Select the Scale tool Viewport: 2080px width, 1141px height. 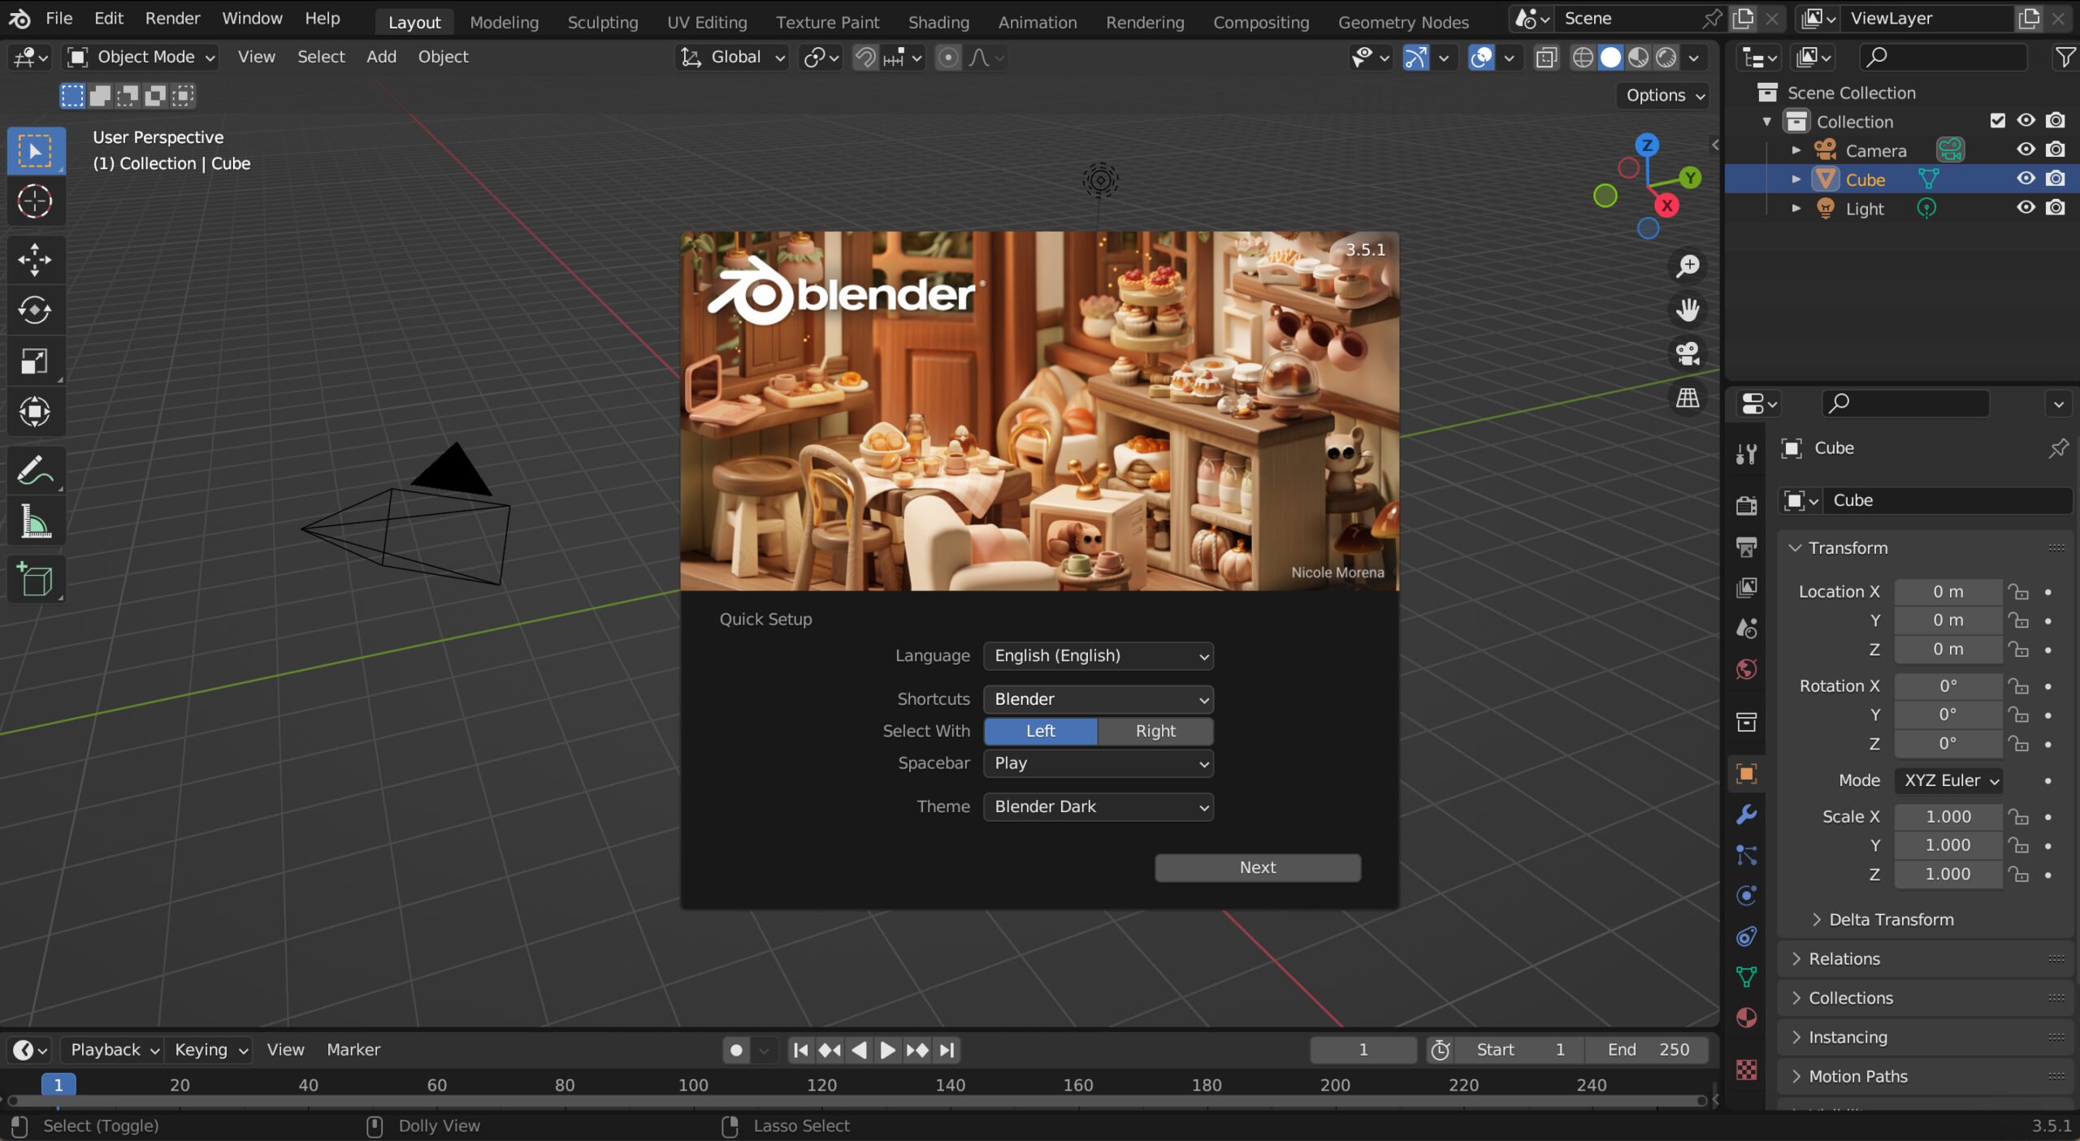pos(34,361)
